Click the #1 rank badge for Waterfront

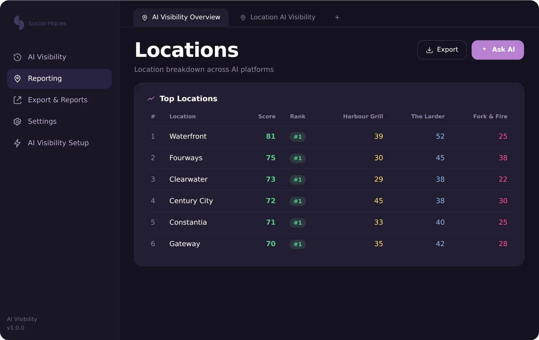tap(298, 137)
